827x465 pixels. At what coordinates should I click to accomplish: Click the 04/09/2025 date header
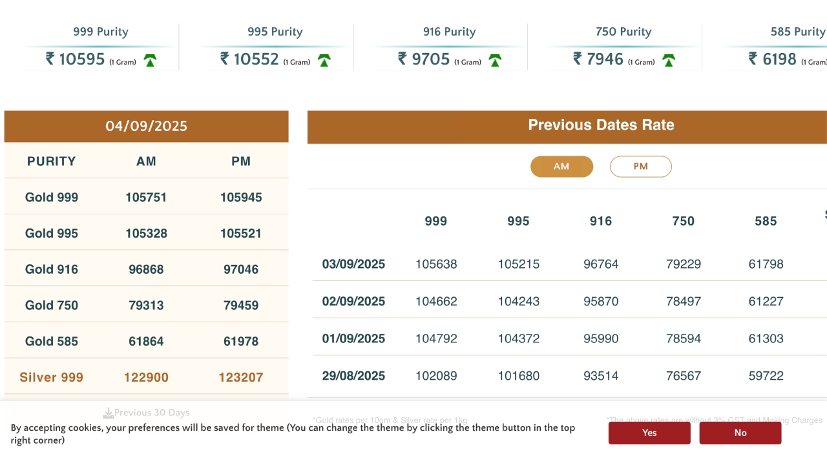pyautogui.click(x=147, y=126)
